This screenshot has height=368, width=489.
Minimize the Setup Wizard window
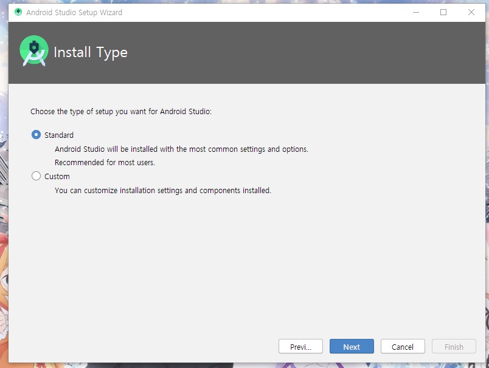pyautogui.click(x=416, y=12)
